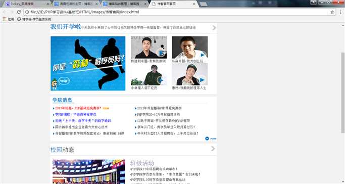Switch to the 海霞云涛的主页 博客园 tab

75,4
